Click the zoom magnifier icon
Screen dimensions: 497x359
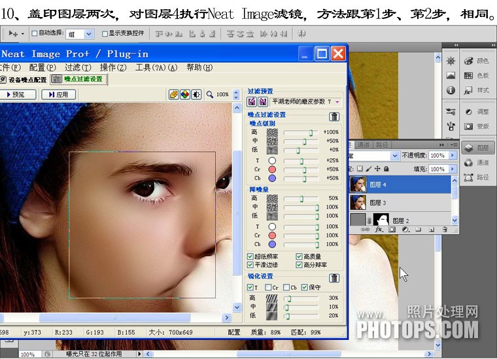[209, 94]
